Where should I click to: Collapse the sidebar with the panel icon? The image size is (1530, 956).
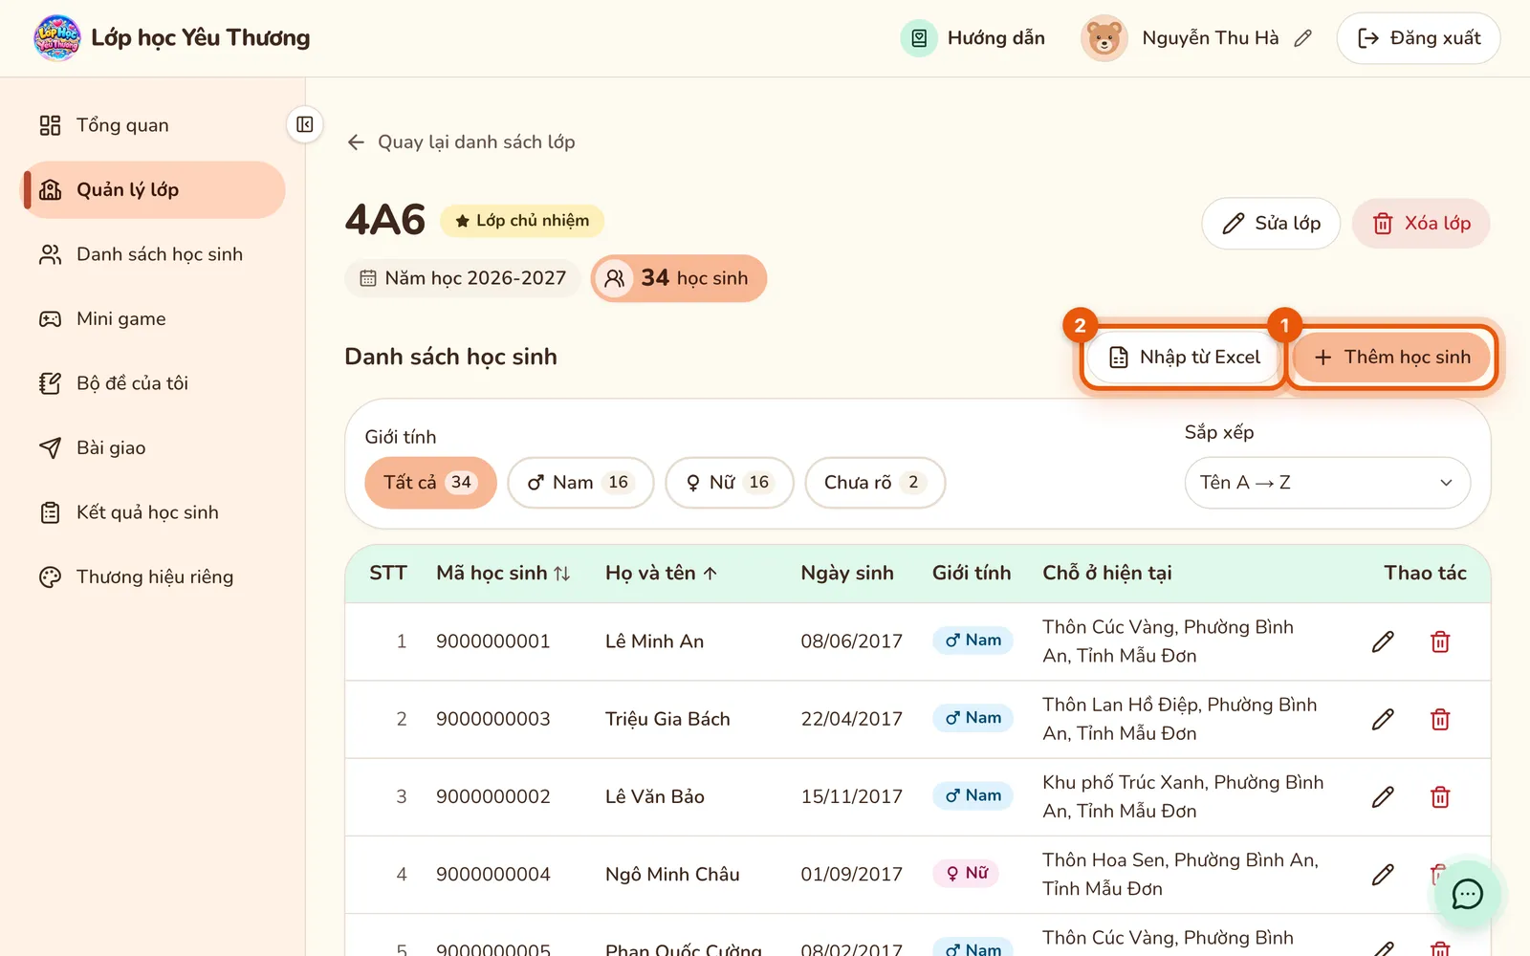pyautogui.click(x=305, y=124)
